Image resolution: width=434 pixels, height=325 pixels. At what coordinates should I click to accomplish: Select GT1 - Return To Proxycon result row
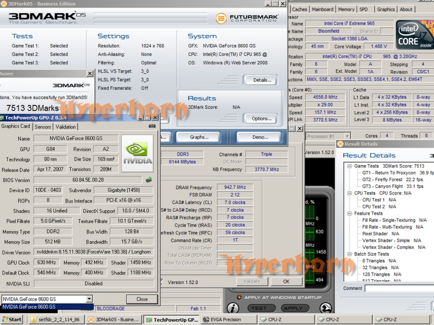[x=398, y=173]
